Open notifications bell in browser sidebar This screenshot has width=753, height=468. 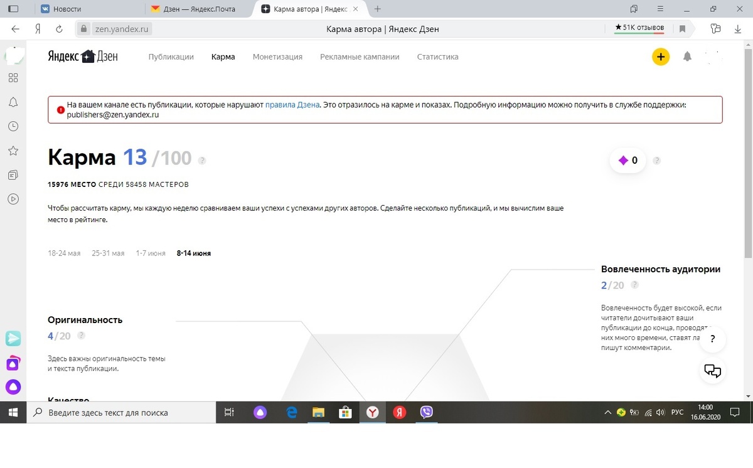(13, 102)
